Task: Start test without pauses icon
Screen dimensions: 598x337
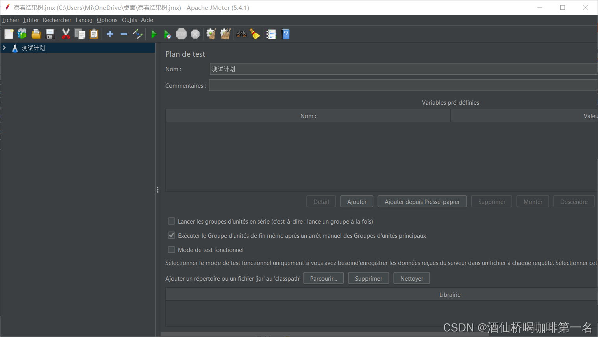Action: [x=167, y=34]
